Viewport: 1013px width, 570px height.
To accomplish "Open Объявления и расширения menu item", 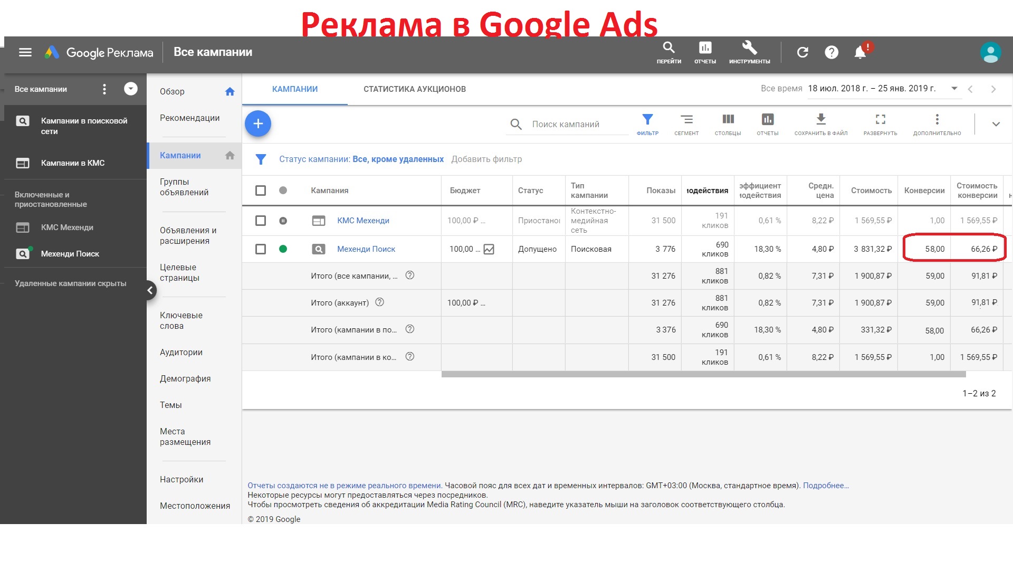I will click(188, 235).
